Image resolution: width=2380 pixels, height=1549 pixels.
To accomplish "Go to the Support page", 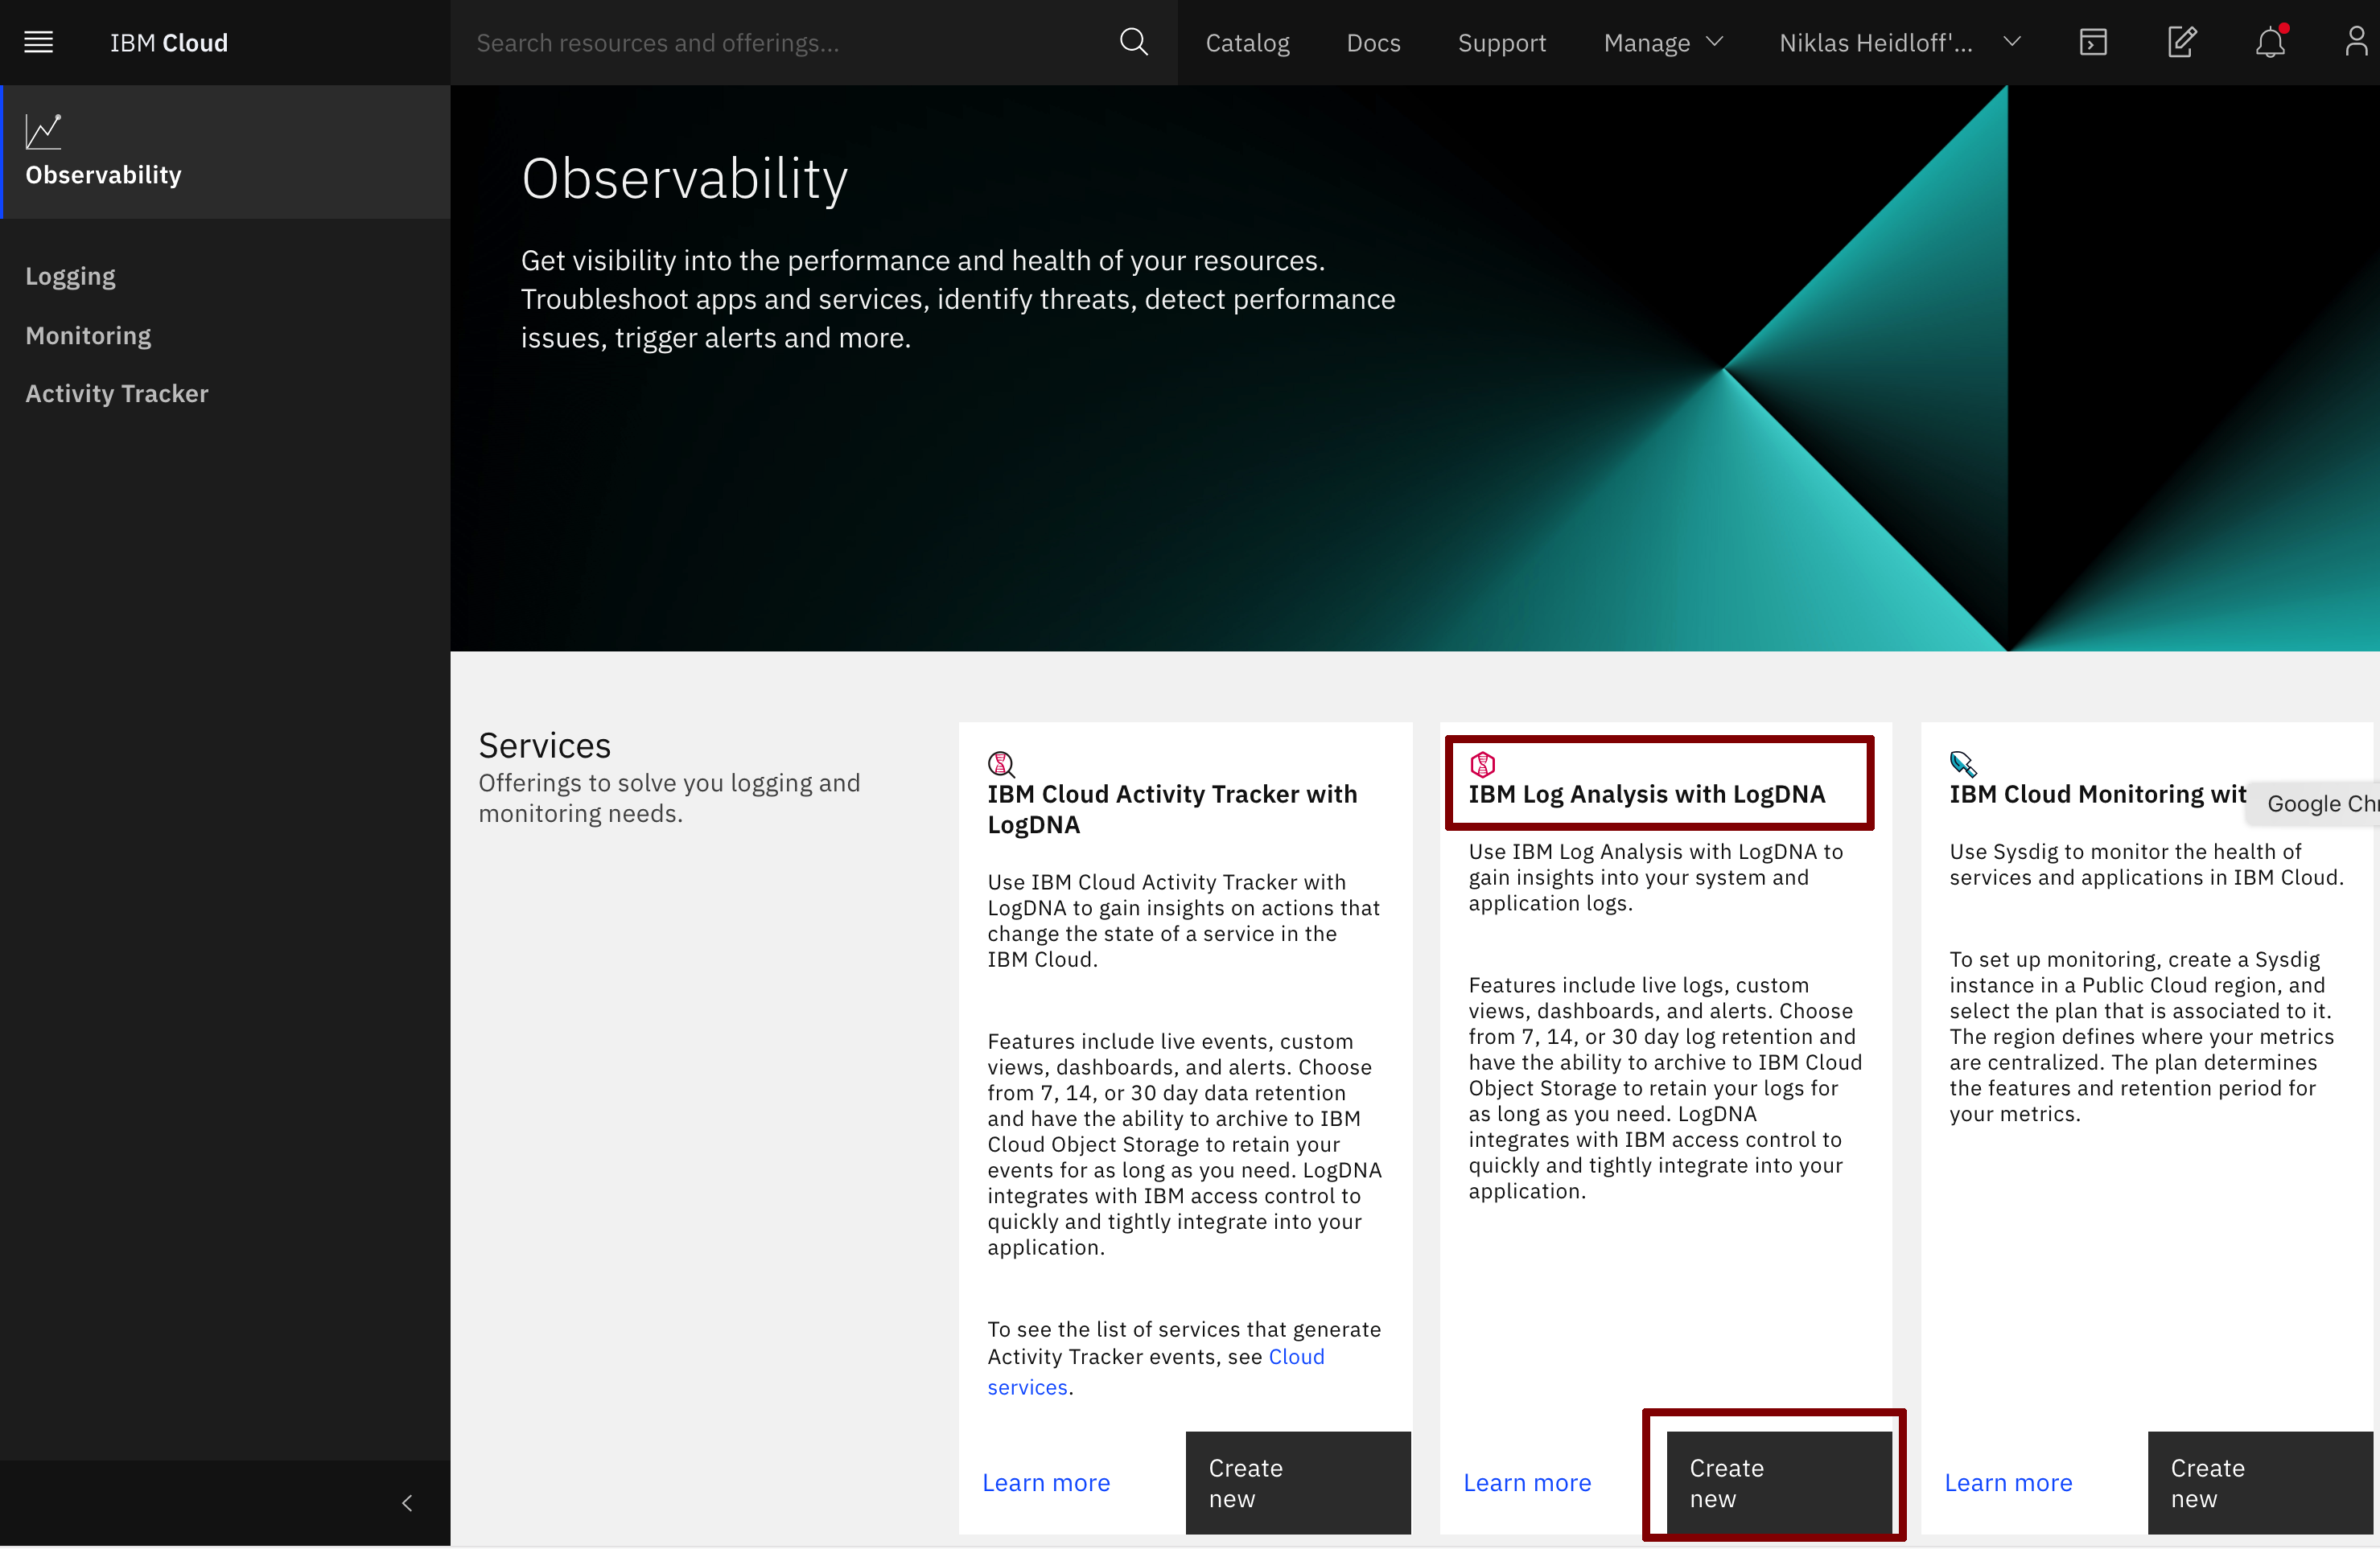I will pos(1501,42).
